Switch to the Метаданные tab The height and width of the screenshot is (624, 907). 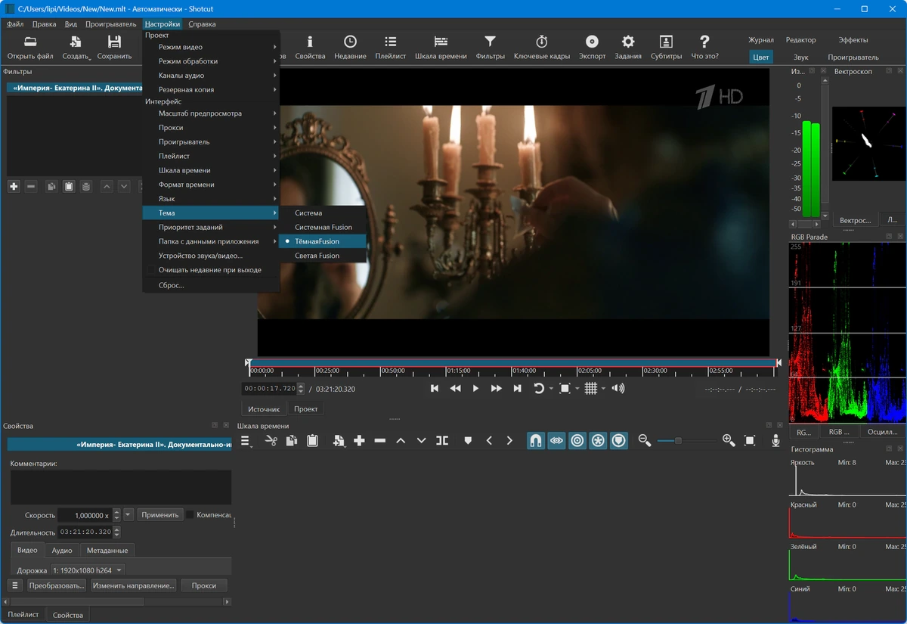click(x=107, y=550)
